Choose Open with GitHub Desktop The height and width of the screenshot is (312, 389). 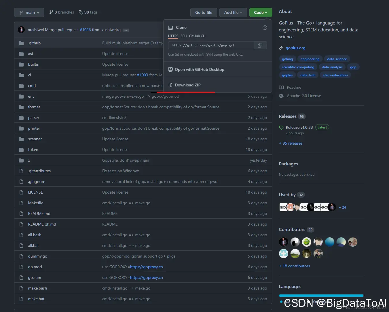click(218, 69)
